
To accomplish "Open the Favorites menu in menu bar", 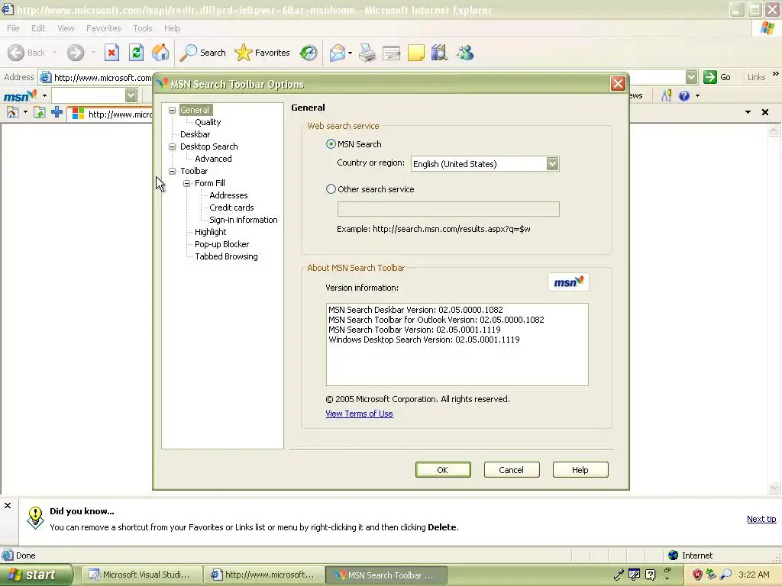I will [x=103, y=28].
